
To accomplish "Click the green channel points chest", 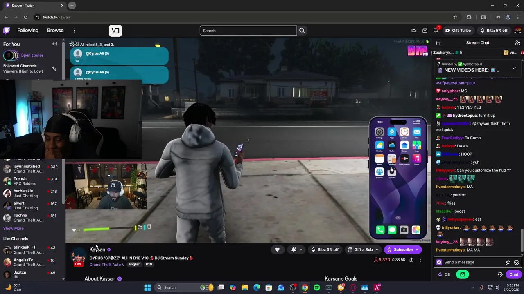I will [x=463, y=274].
